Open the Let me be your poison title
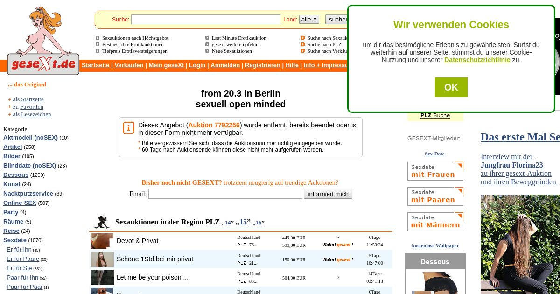 coord(153,277)
